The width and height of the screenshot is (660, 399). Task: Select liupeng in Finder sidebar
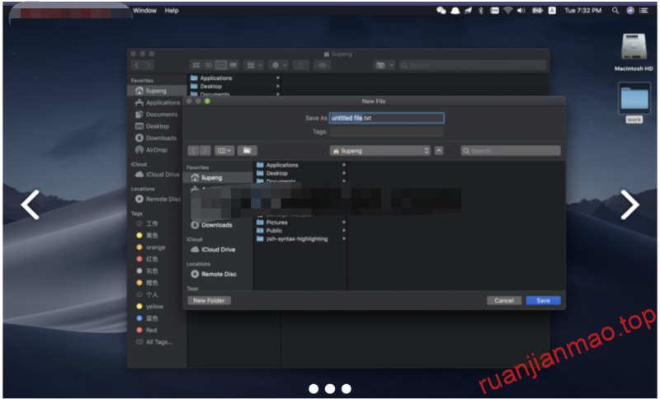click(x=157, y=91)
